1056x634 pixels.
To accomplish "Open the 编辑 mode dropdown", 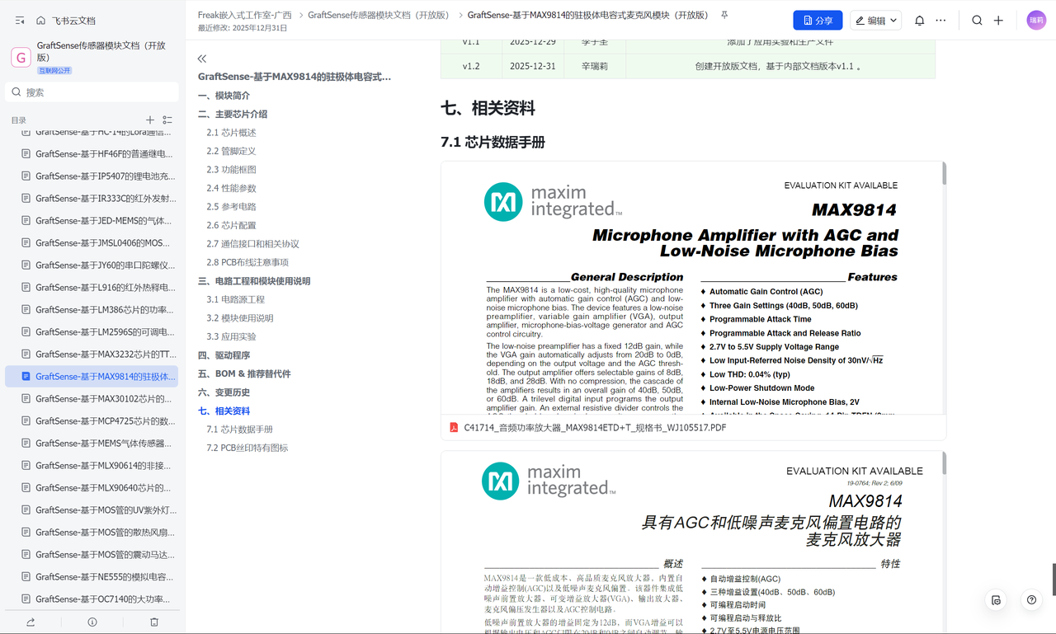I will [876, 21].
